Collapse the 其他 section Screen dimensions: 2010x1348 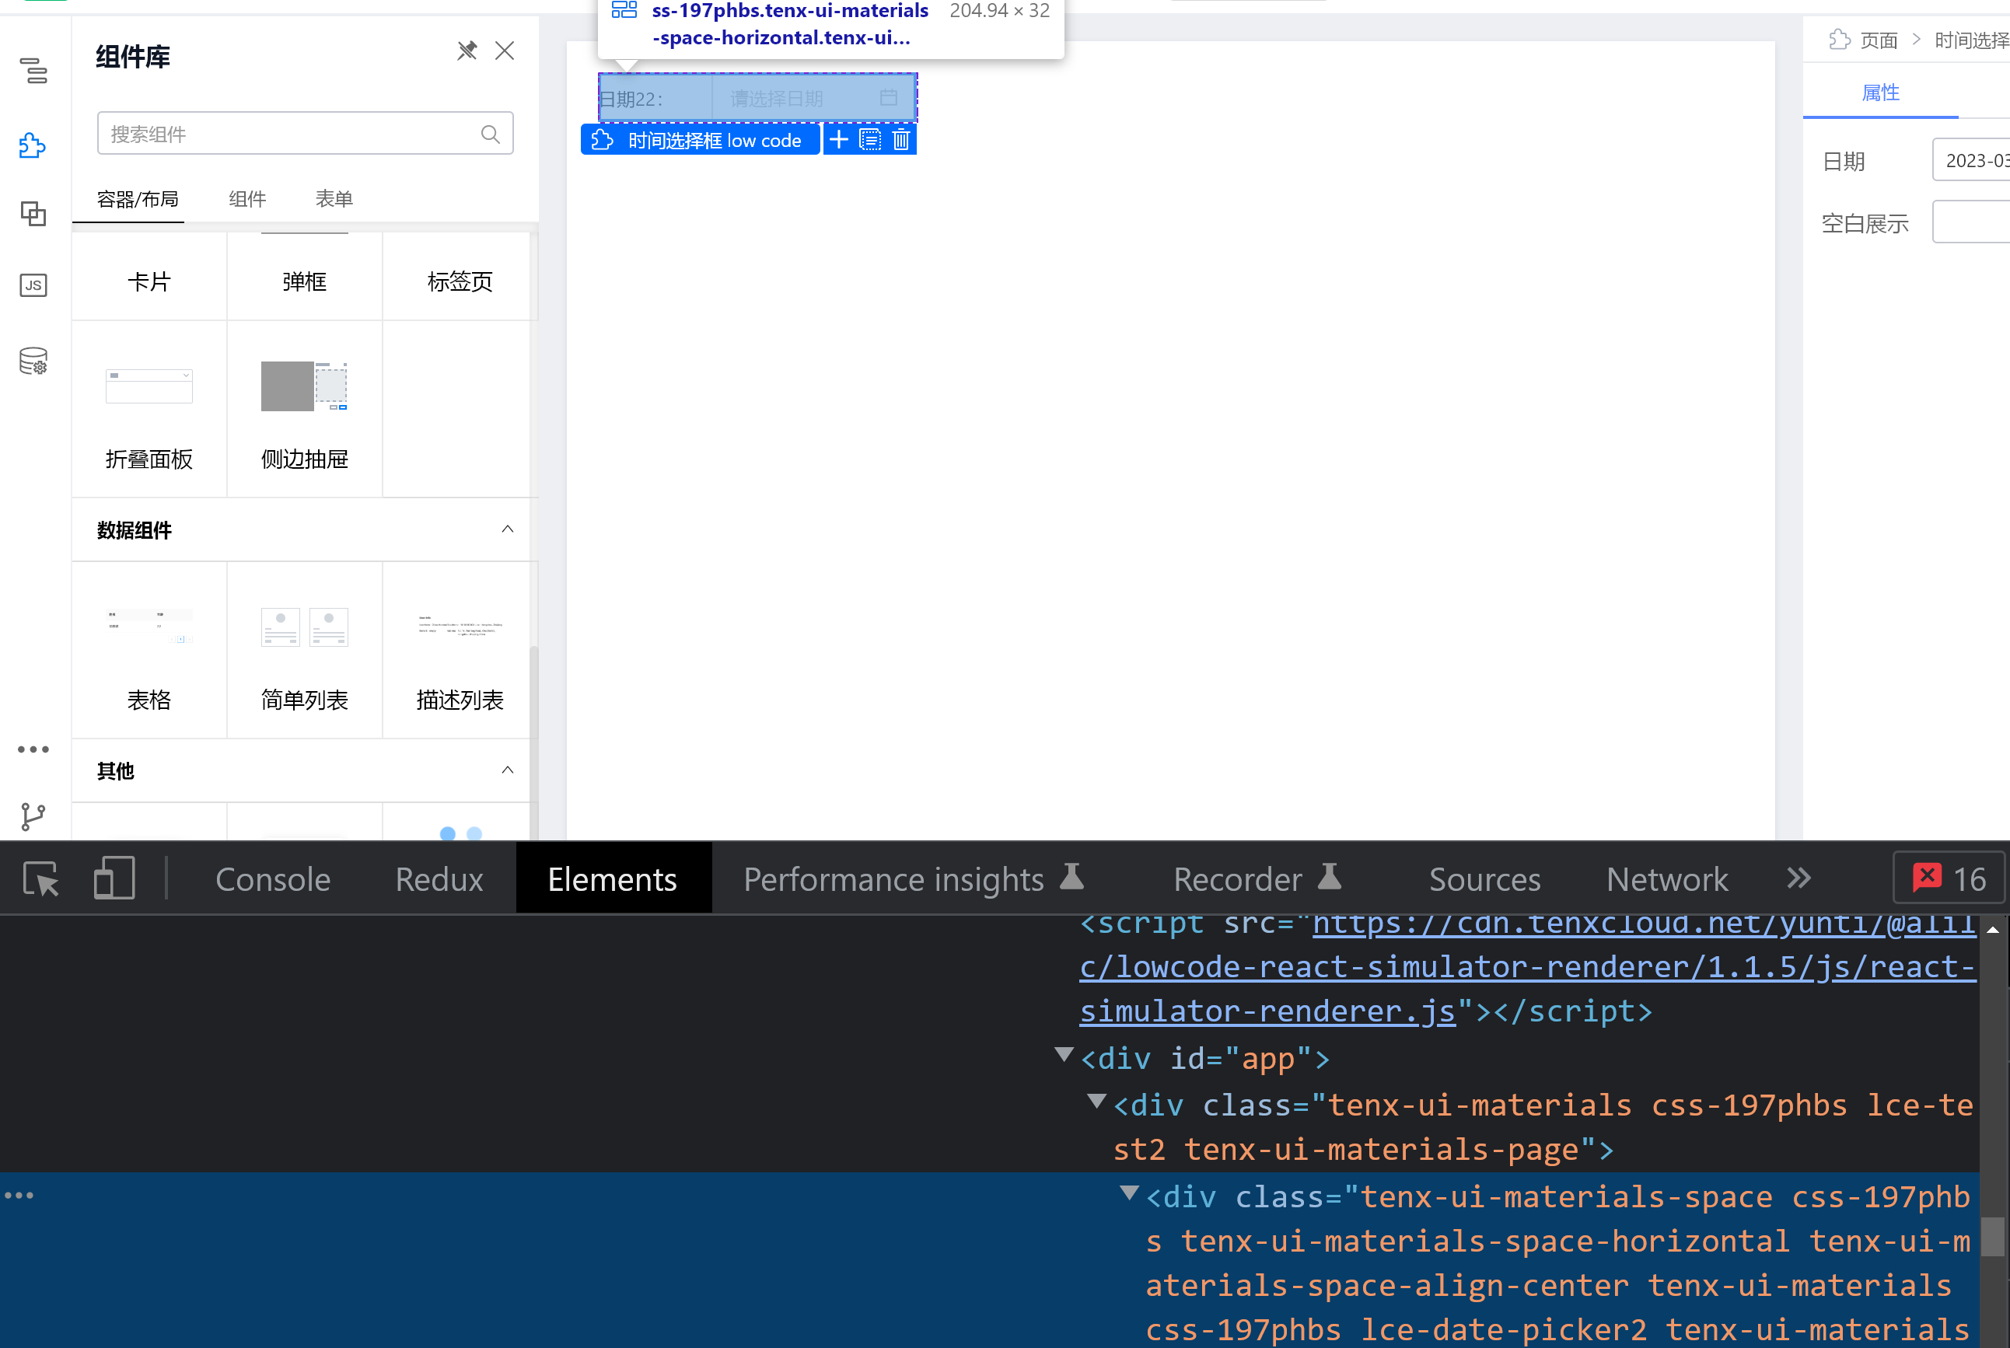tap(507, 770)
